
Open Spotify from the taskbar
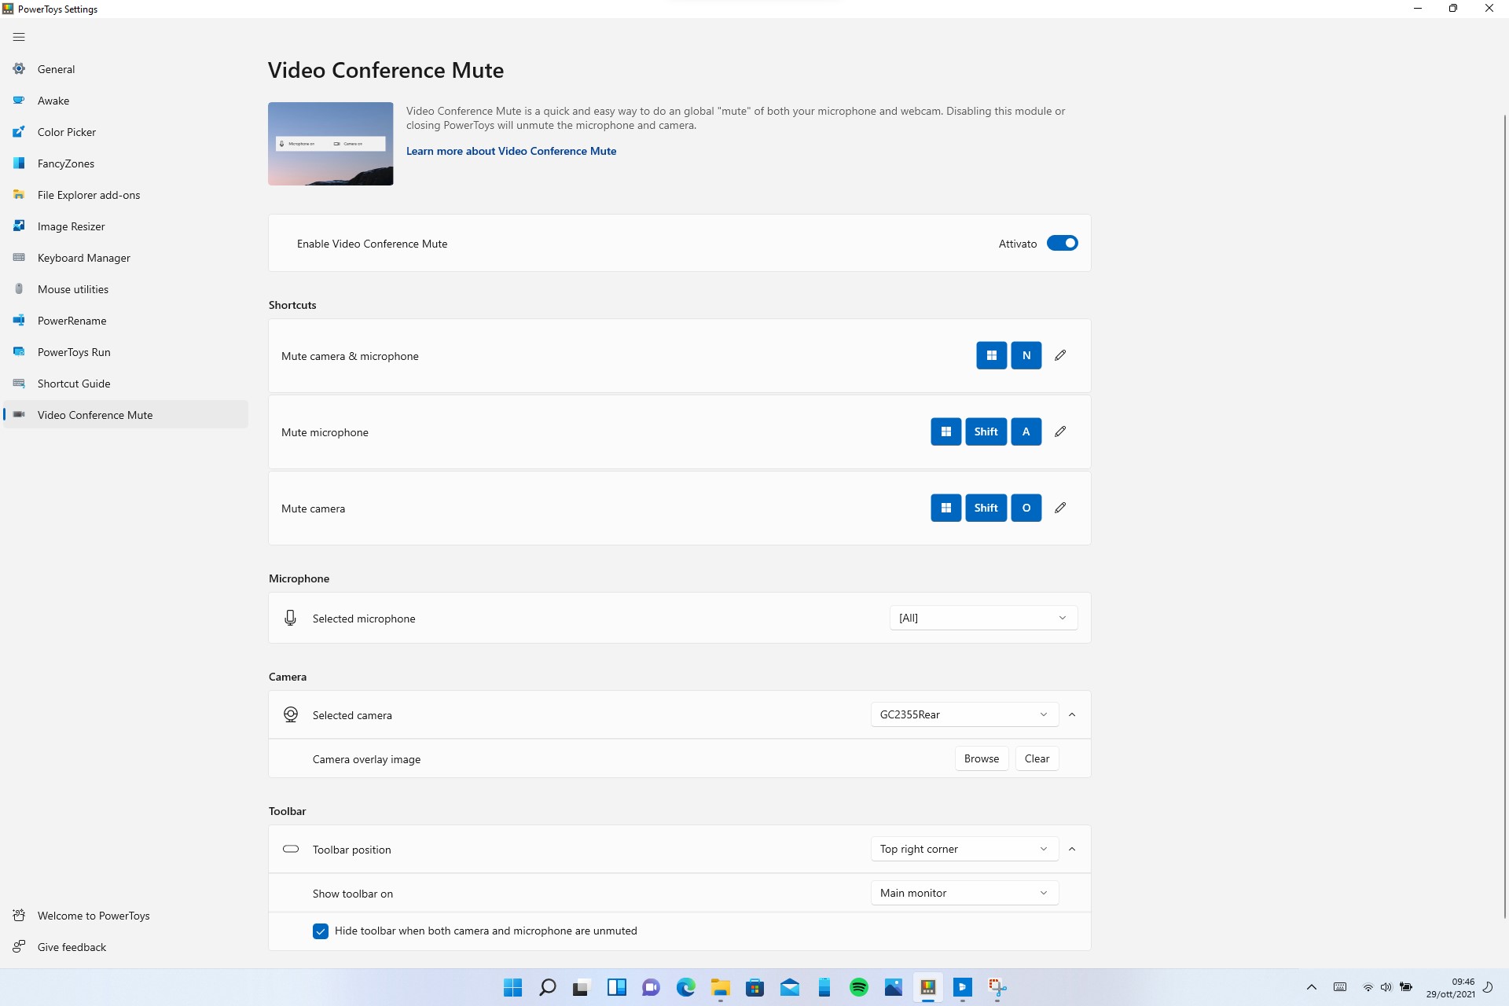pos(858,987)
